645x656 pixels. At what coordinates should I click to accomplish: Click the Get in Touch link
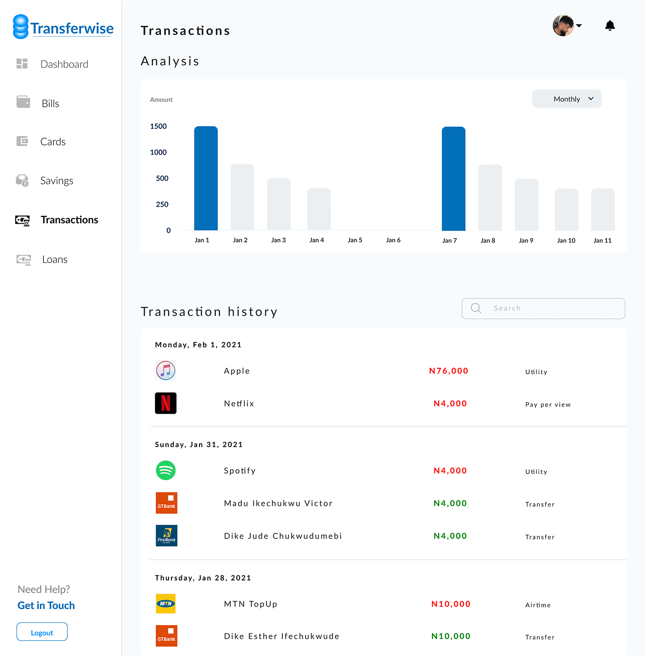coord(46,605)
